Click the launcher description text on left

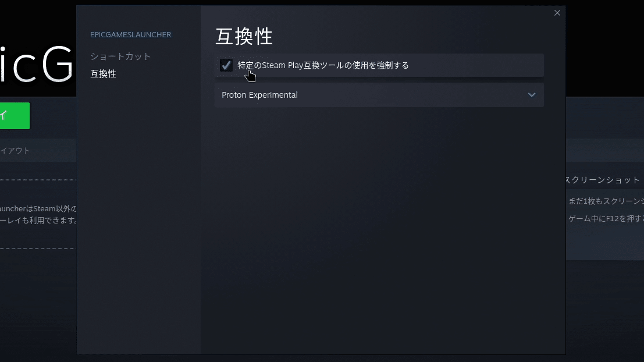click(x=38, y=215)
